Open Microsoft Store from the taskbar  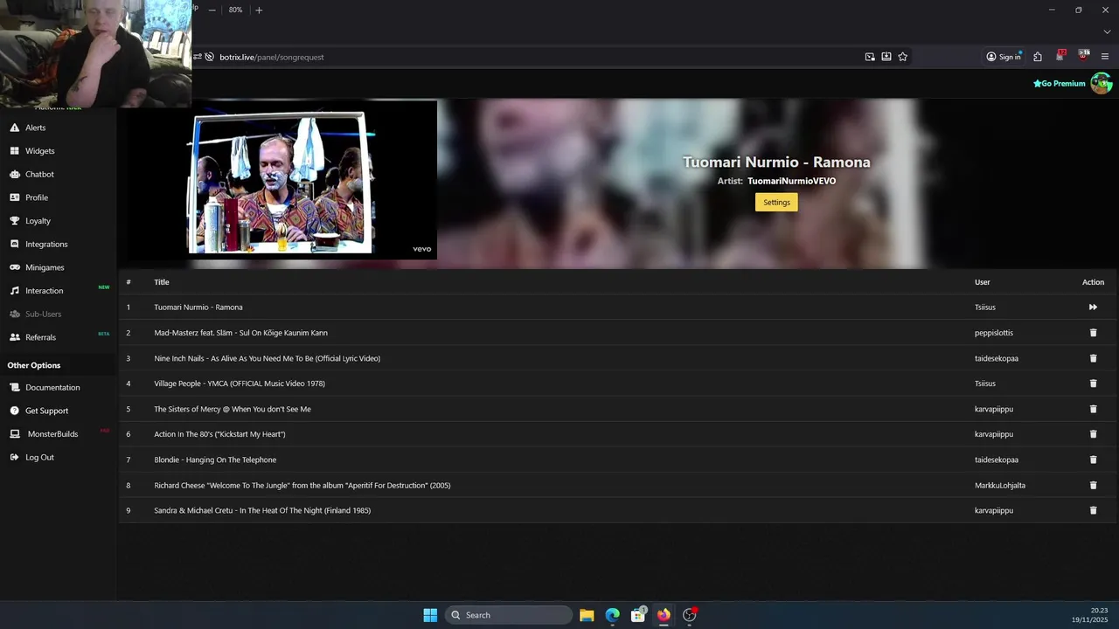coord(638,615)
